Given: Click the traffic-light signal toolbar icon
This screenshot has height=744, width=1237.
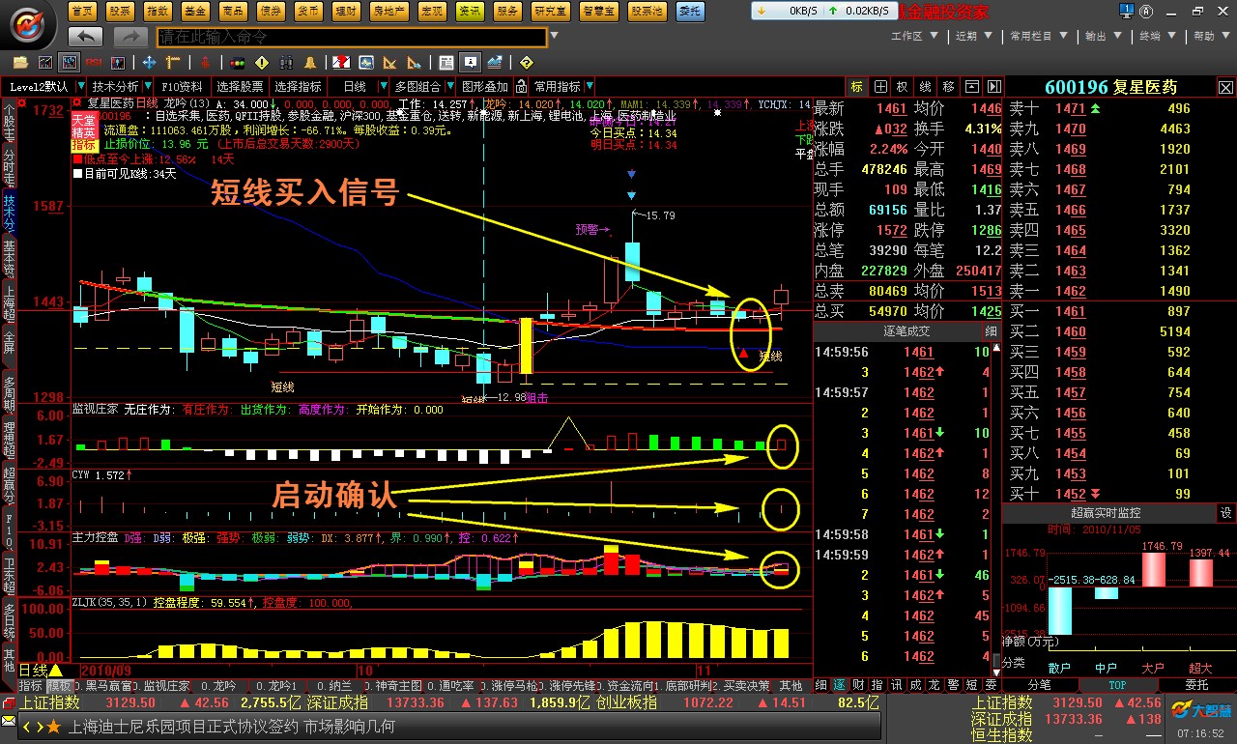Looking at the screenshot, I should [x=237, y=63].
